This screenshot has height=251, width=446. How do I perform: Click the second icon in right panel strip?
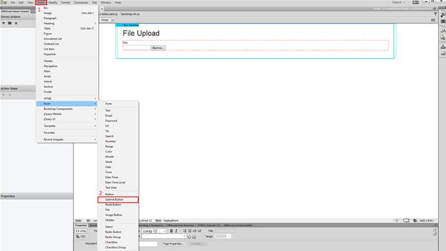(x=443, y=21)
